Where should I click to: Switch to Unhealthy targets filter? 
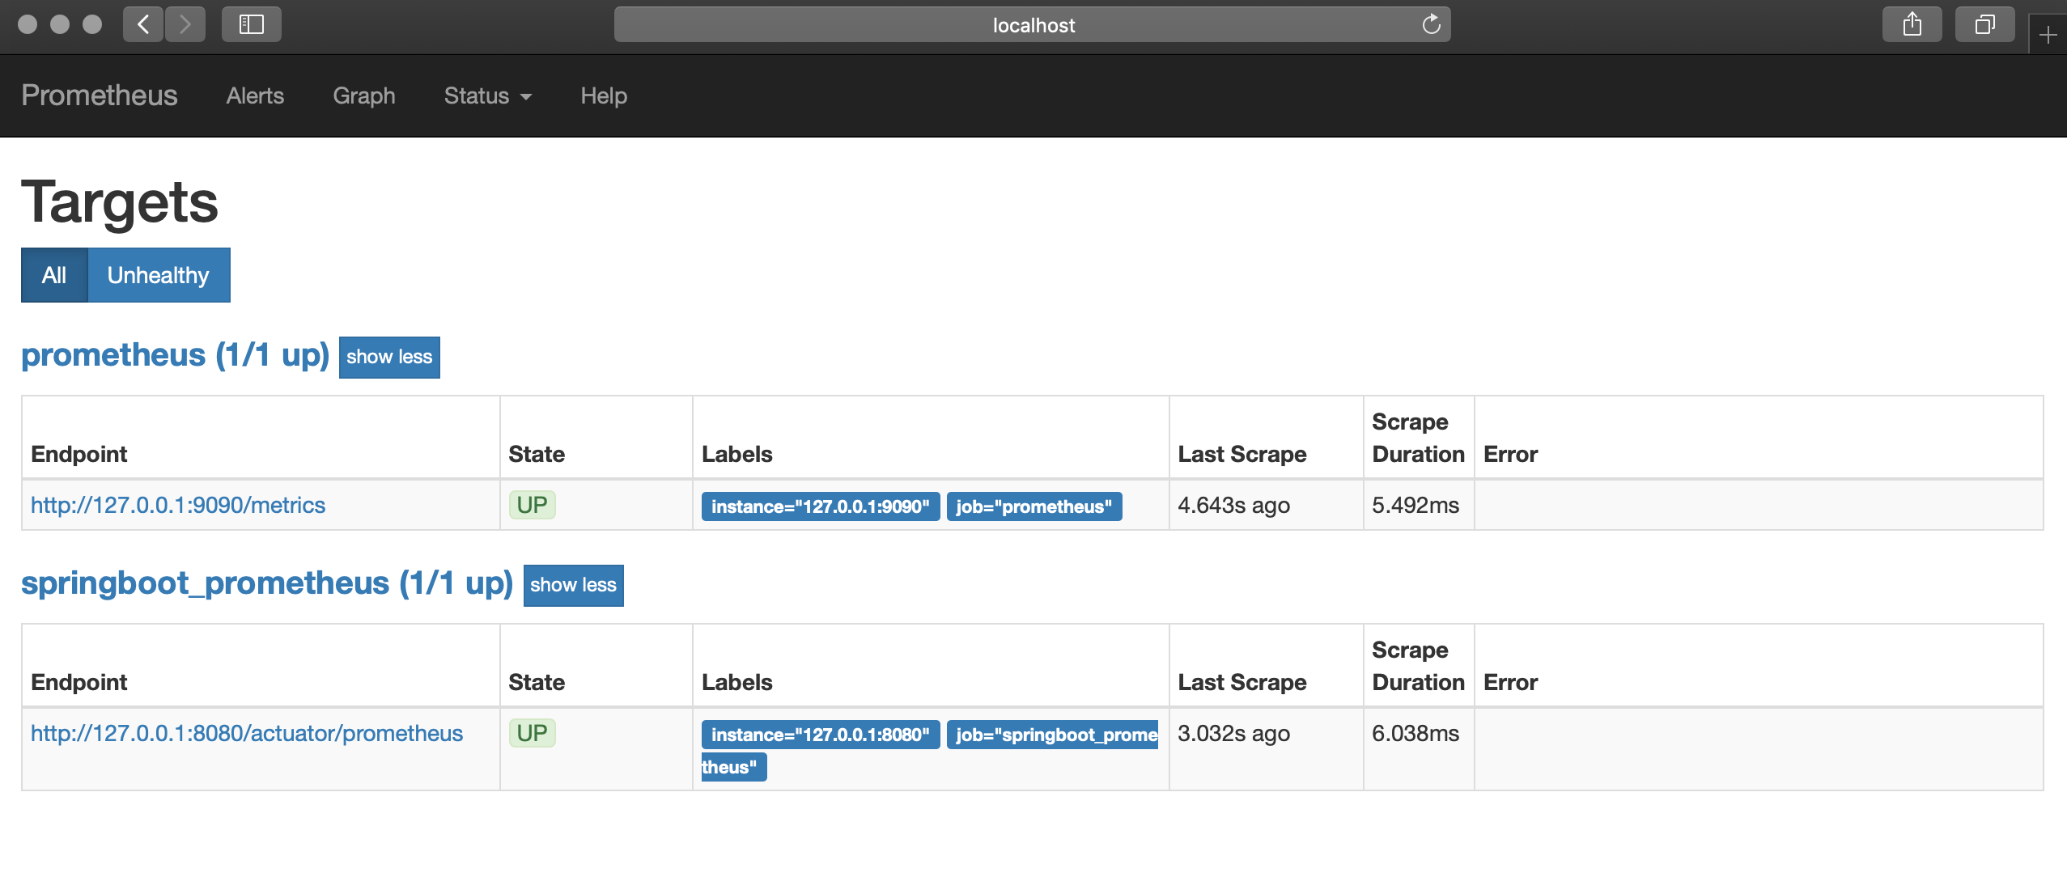click(x=159, y=275)
